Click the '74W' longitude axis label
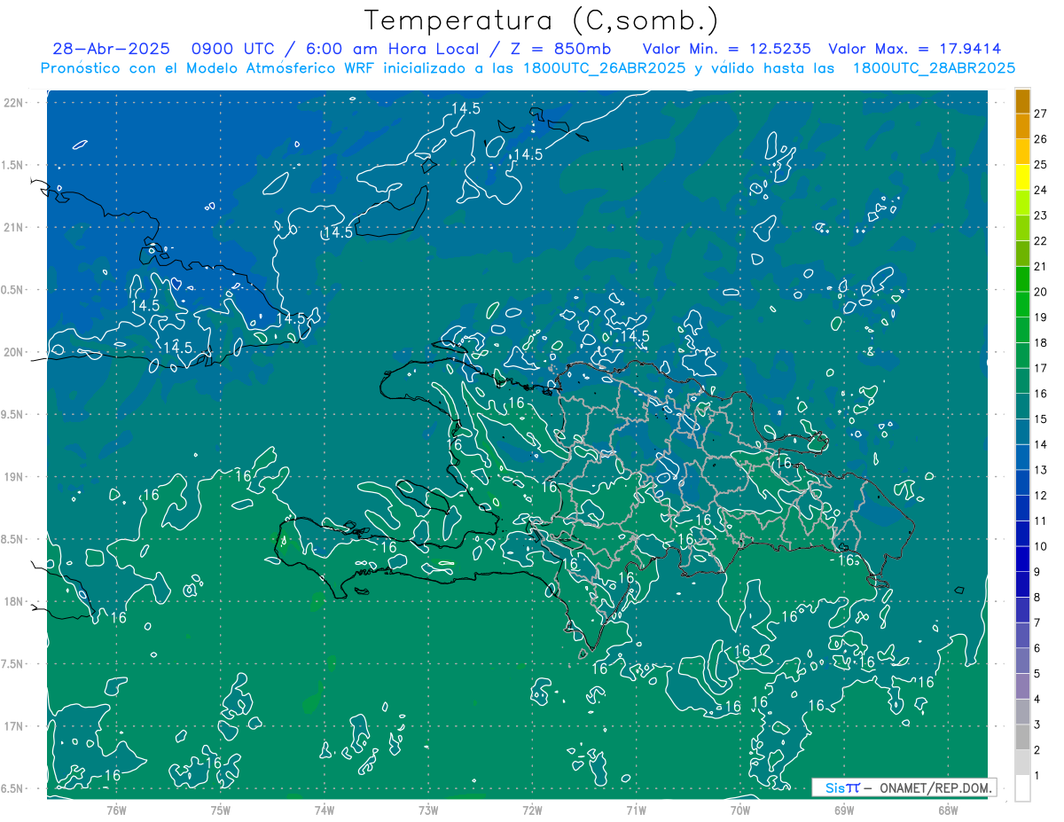The height and width of the screenshot is (822, 1064). pos(325,810)
